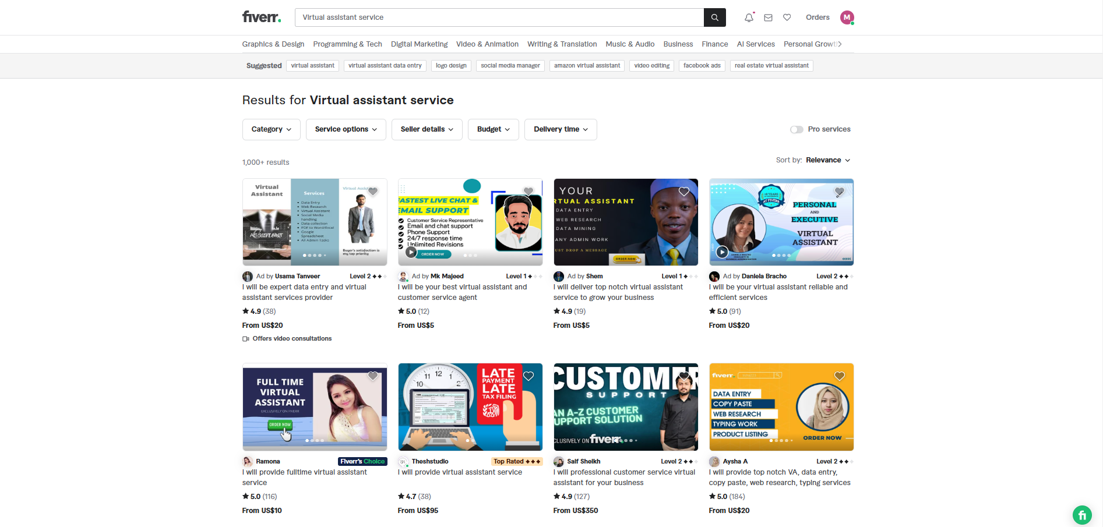Expand the Category filter dropdown
The image size is (1103, 527).
[x=272, y=129]
